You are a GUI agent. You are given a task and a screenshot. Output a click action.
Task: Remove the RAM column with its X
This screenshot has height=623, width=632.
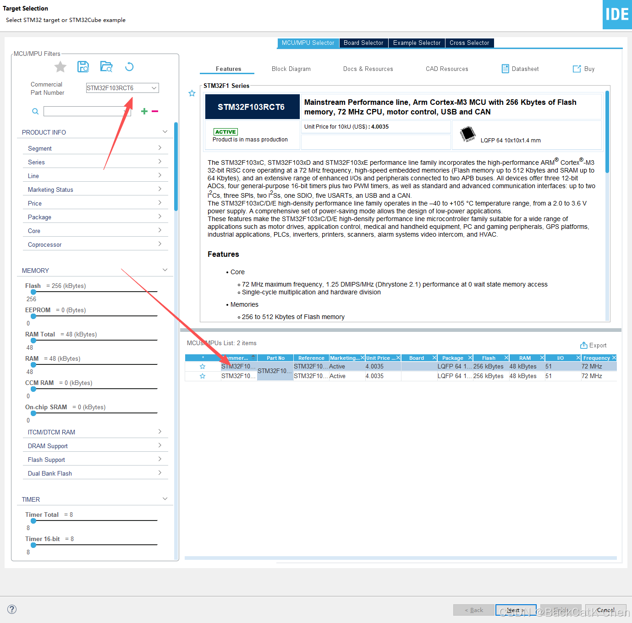pyautogui.click(x=542, y=358)
